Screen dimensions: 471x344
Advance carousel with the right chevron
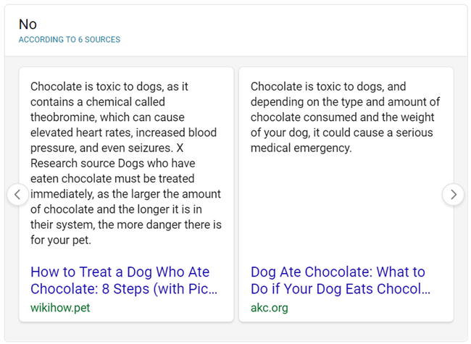point(454,195)
